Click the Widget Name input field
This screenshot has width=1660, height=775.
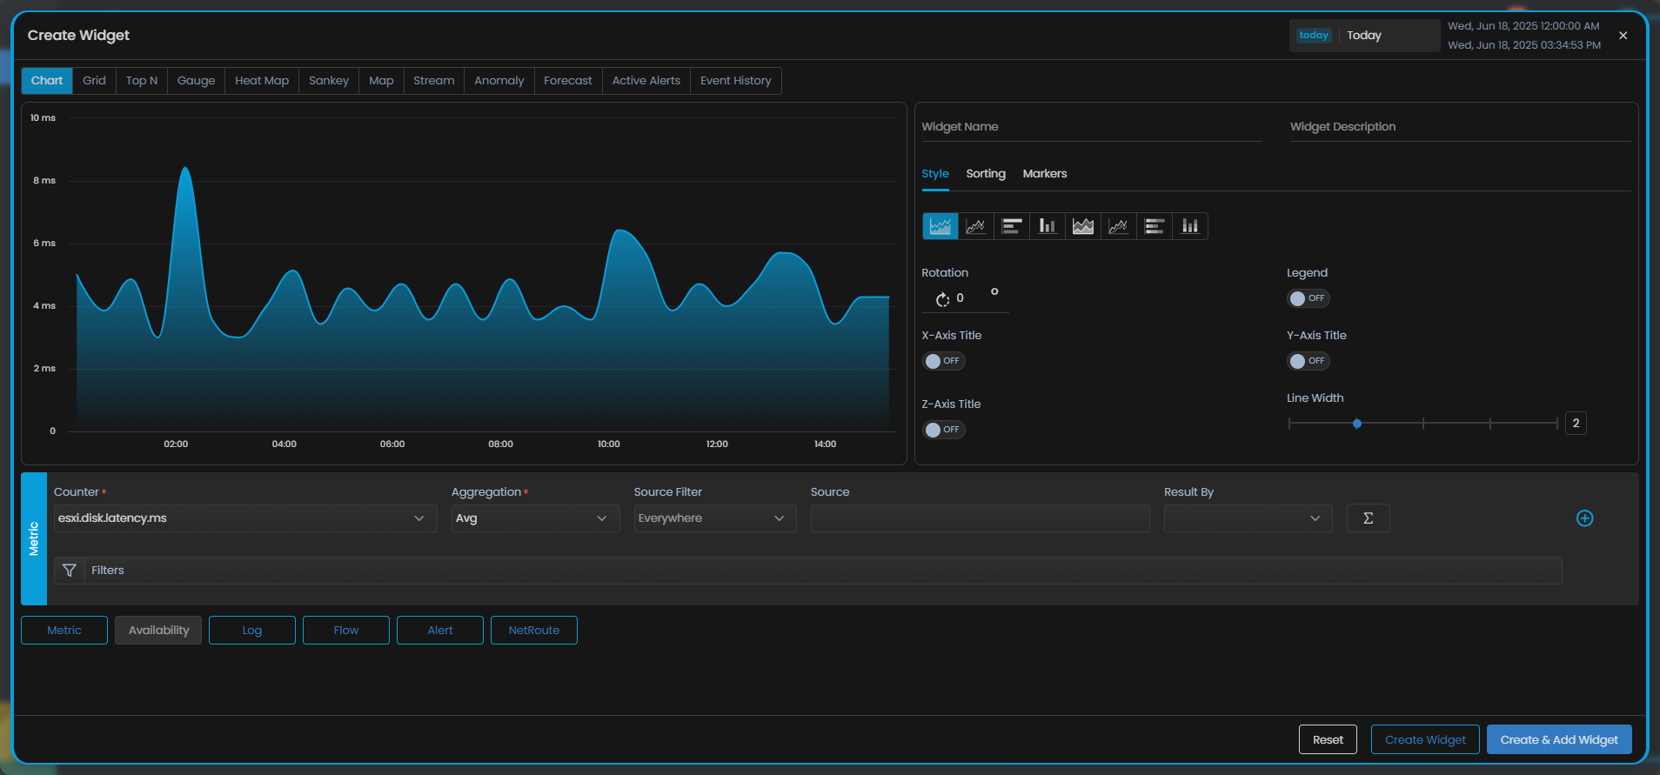click(1091, 127)
